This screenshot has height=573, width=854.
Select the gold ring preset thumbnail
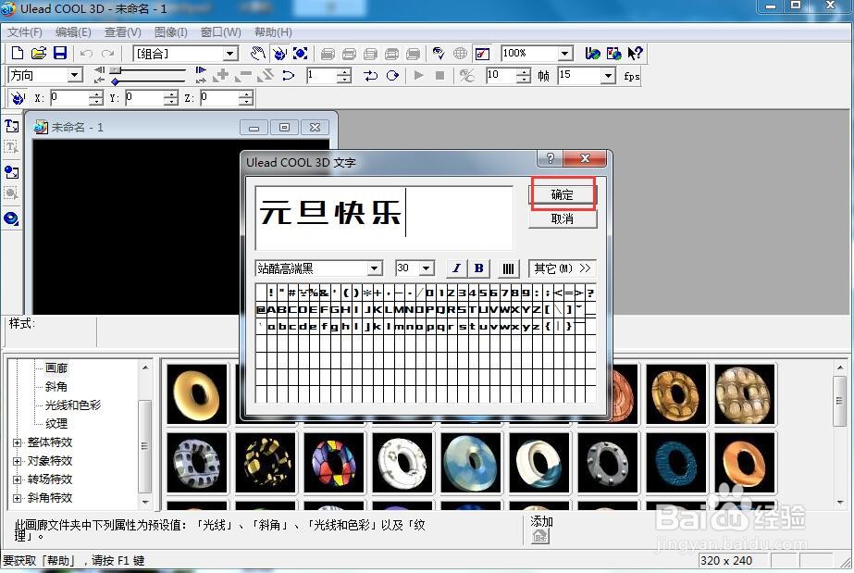[x=197, y=394]
